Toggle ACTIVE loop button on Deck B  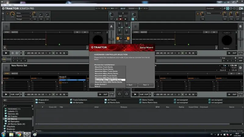[241, 53]
